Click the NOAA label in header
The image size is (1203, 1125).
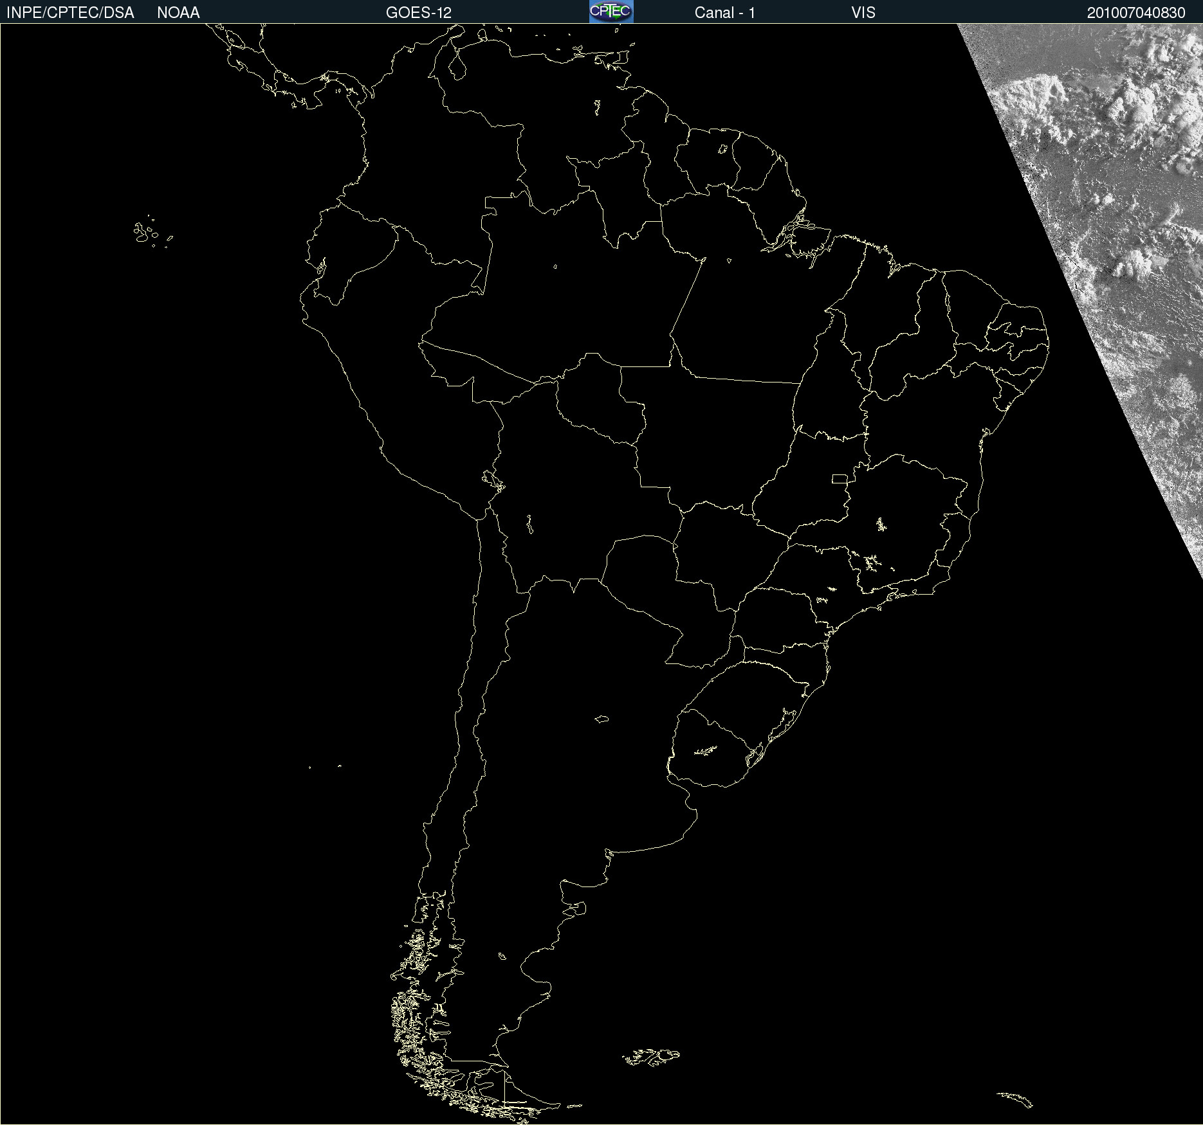(x=178, y=13)
